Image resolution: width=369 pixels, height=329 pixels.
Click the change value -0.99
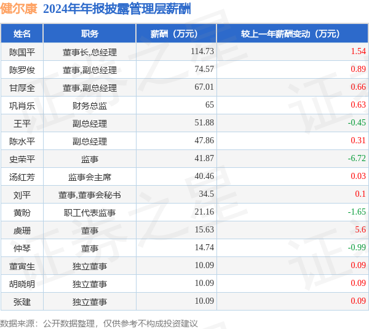click(357, 247)
